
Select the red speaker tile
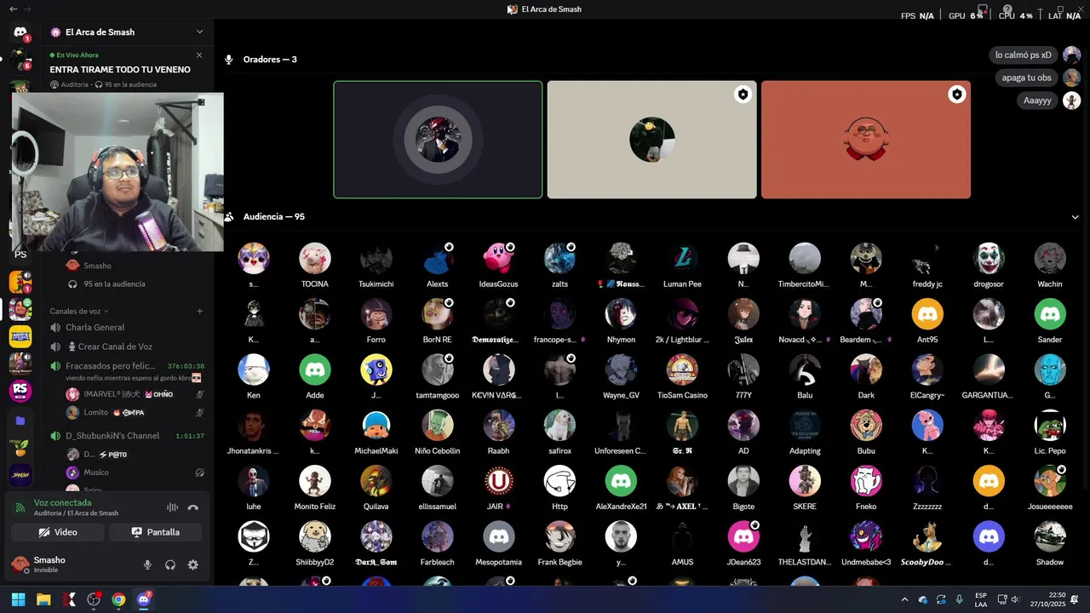click(866, 140)
